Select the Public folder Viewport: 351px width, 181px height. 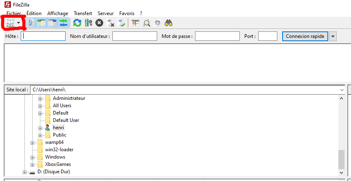click(59, 135)
